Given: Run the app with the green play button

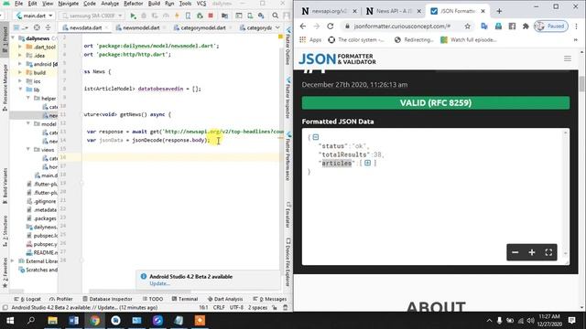Looking at the screenshot, I should pos(133,16).
